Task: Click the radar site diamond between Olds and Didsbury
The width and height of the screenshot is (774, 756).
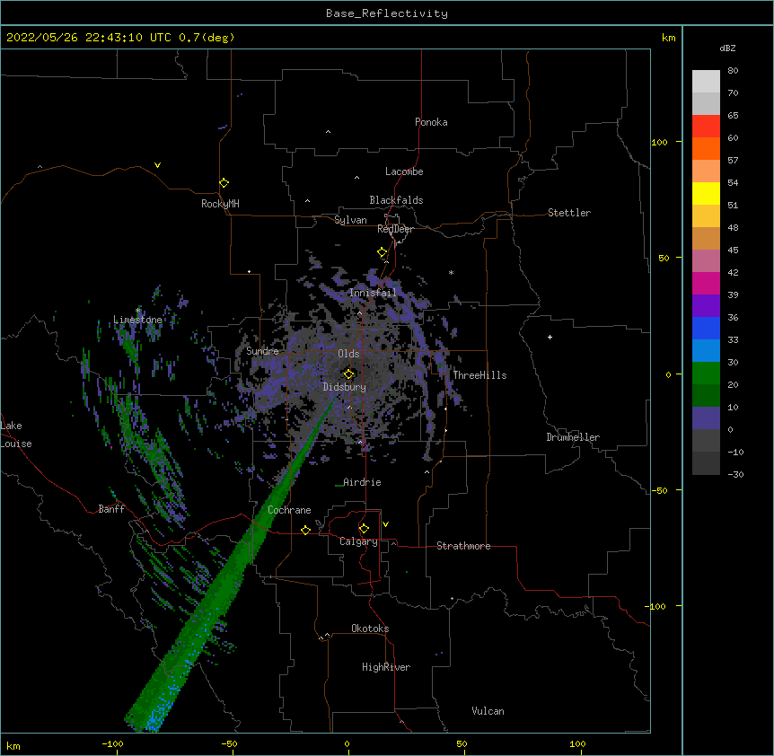Action: (x=349, y=374)
